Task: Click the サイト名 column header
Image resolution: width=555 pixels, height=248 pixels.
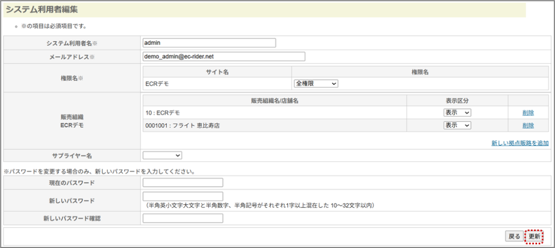Action: click(217, 72)
